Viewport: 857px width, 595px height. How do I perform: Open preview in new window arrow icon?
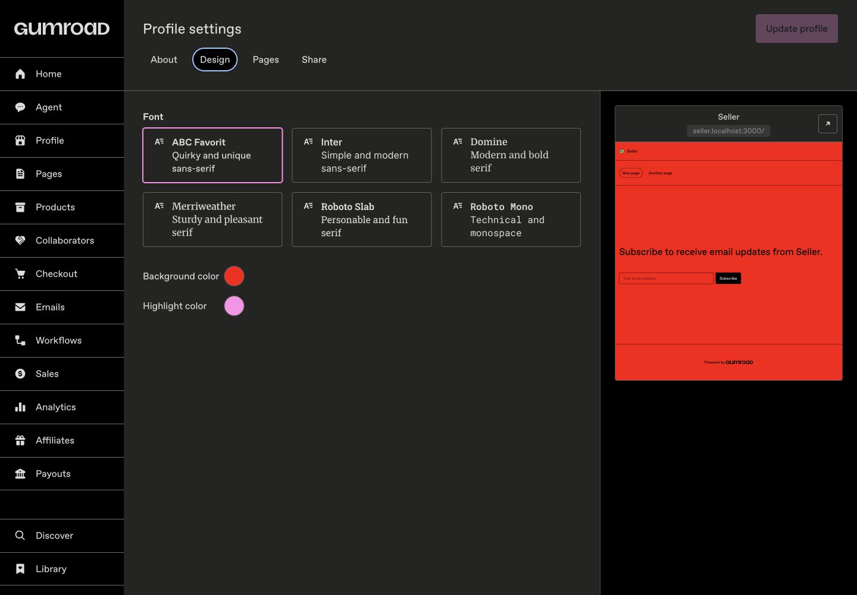828,124
